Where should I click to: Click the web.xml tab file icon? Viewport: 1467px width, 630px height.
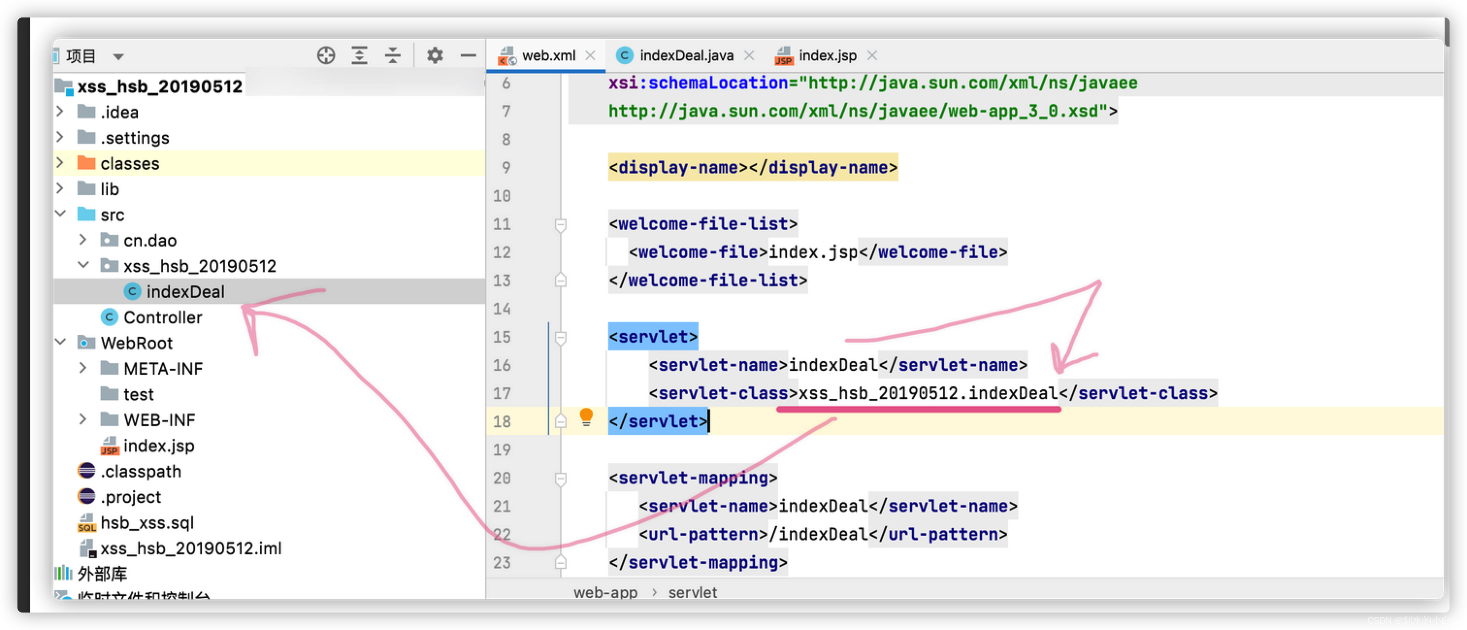[507, 56]
